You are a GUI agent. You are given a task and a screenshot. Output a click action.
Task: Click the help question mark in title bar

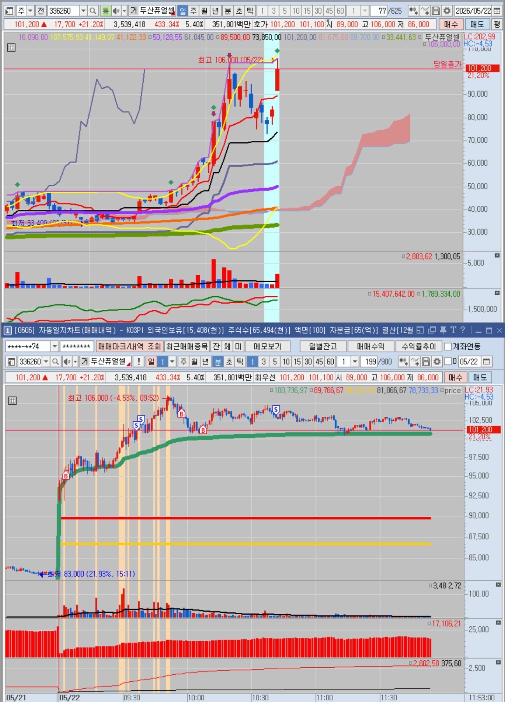[463, 331]
